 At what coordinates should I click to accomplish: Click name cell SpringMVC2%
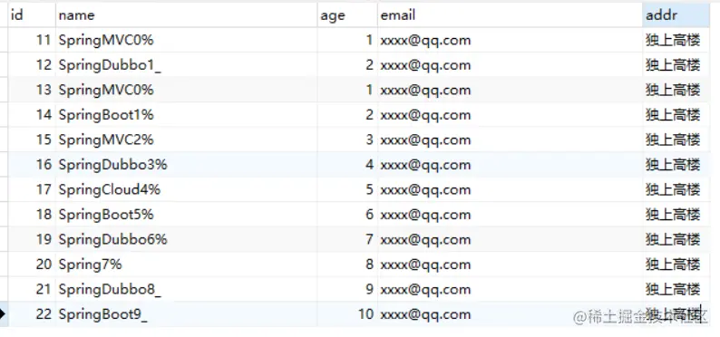click(x=187, y=140)
